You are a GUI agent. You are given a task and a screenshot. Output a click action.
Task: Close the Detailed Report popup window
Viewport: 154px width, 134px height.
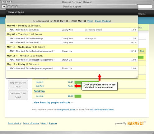[x=9, y=7]
